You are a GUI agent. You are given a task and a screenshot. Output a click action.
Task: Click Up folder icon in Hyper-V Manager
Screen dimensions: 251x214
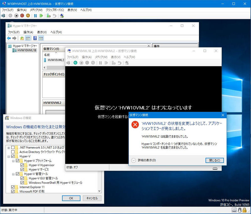point(22,38)
